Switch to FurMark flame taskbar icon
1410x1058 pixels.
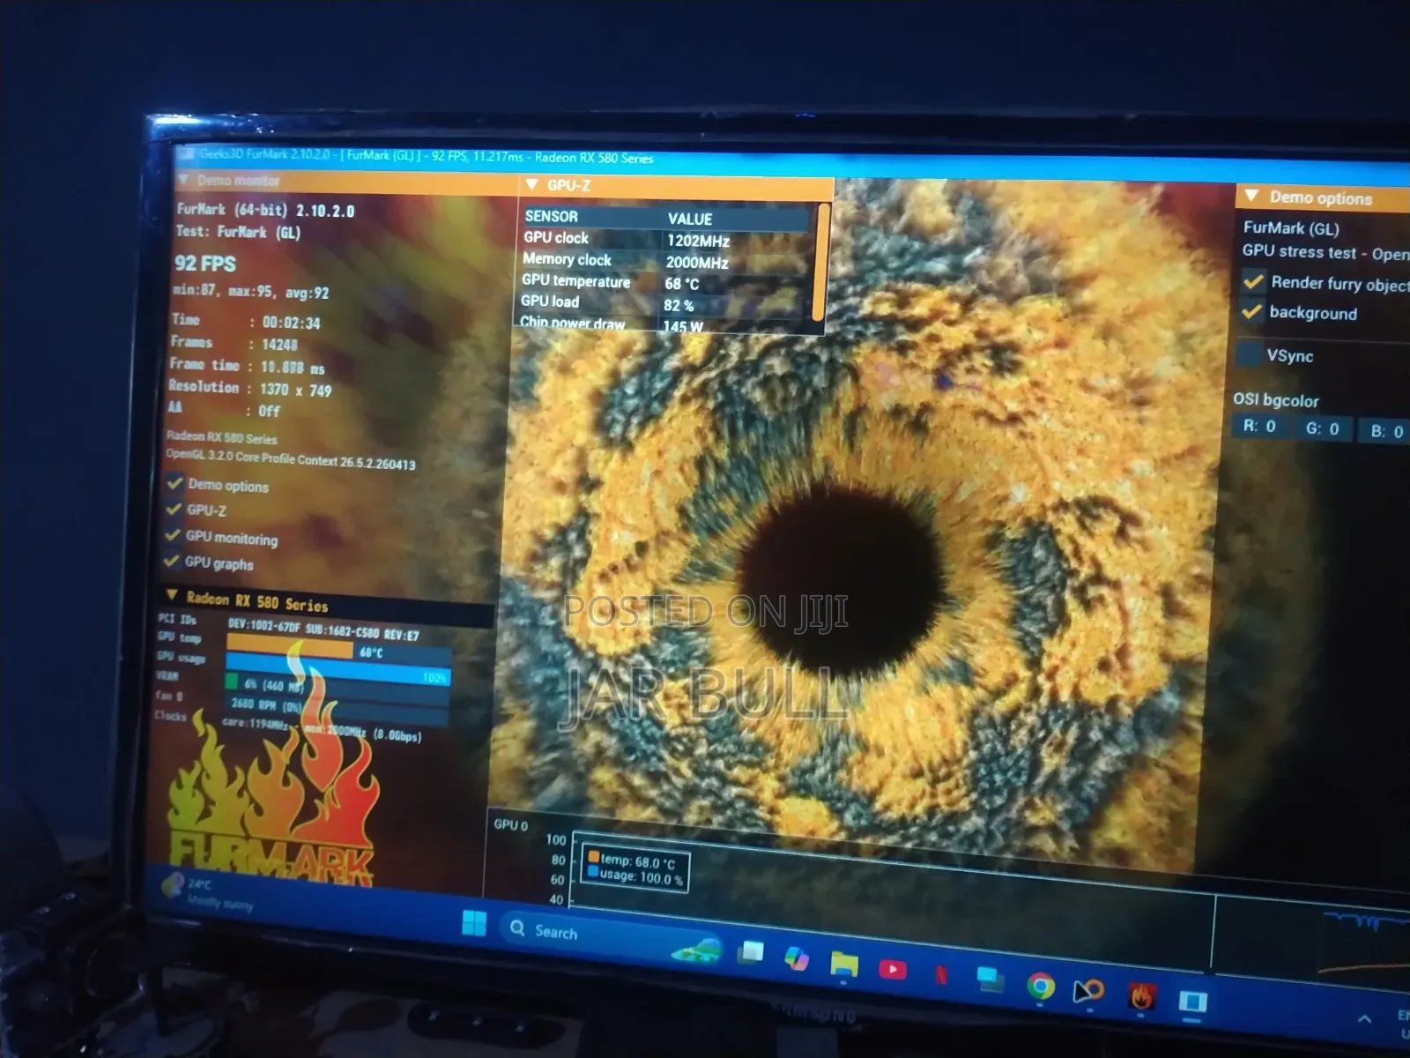point(1142,996)
